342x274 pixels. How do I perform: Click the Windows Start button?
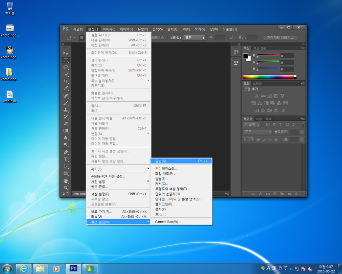(7, 269)
